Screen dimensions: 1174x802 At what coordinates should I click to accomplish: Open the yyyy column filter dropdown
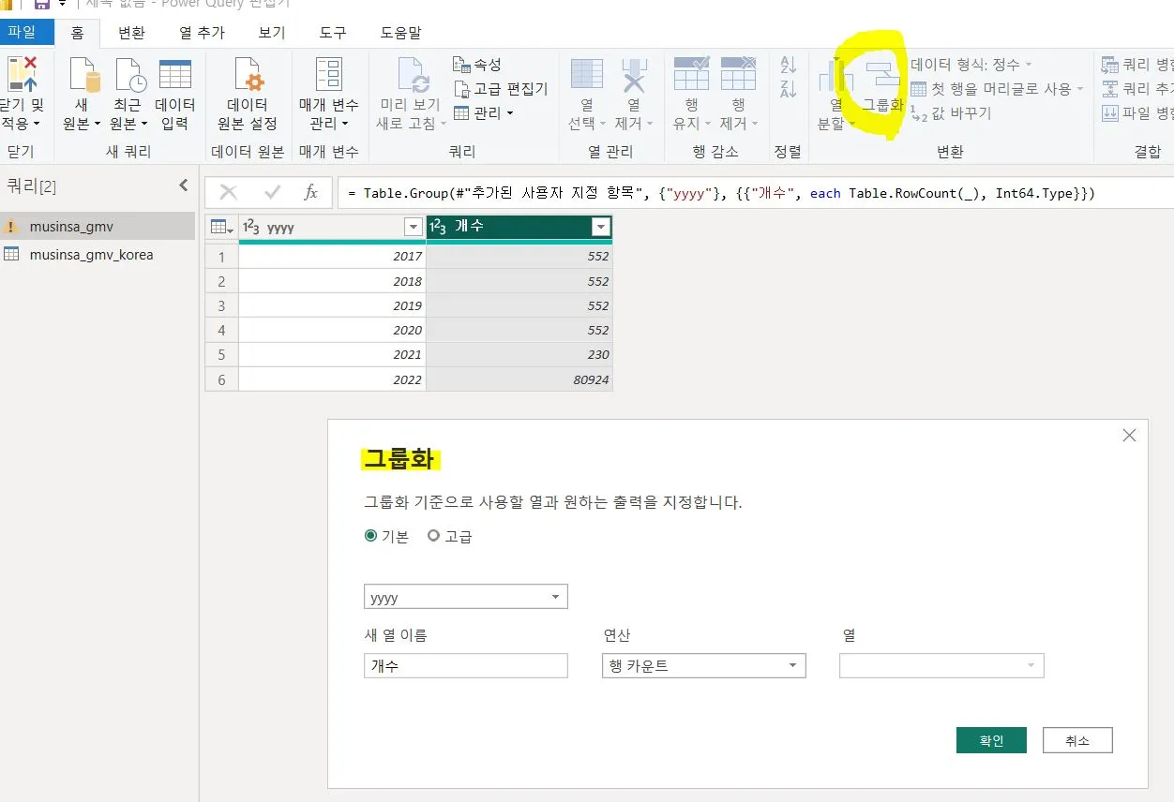coord(413,227)
